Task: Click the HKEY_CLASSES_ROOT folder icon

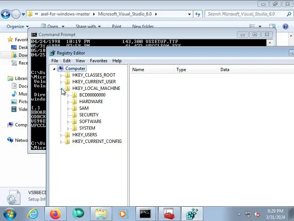Action: [67, 75]
